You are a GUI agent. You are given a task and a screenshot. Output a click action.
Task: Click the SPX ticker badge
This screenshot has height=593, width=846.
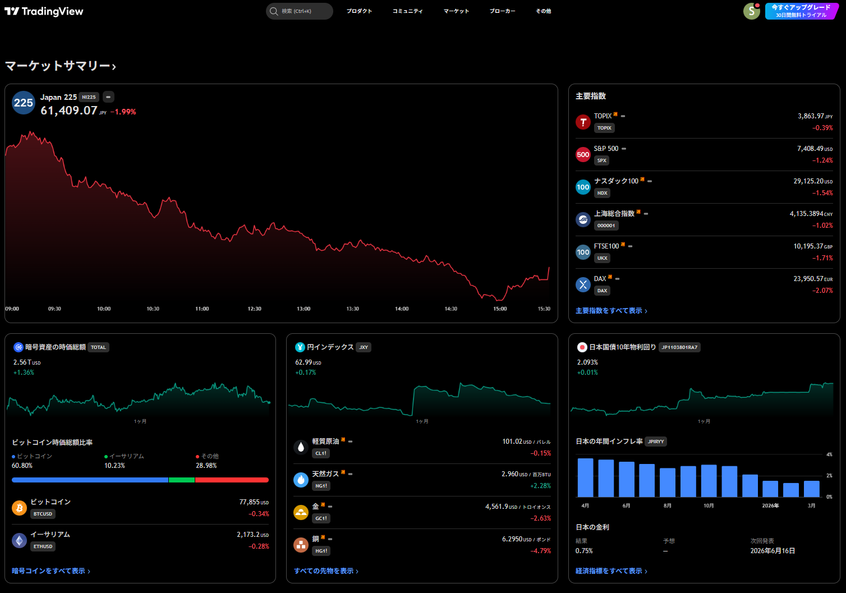pos(602,160)
